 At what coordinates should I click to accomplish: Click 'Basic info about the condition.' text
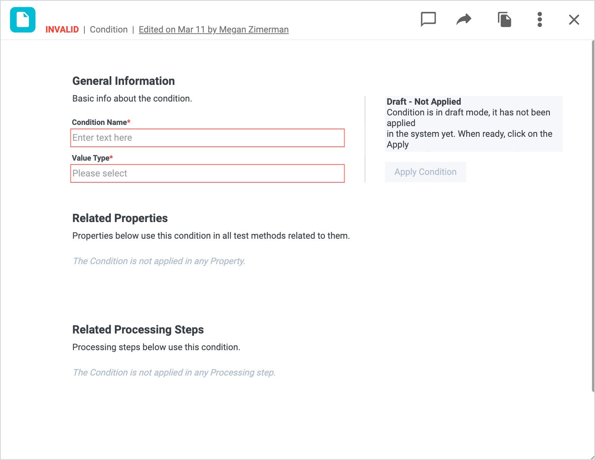pos(132,98)
